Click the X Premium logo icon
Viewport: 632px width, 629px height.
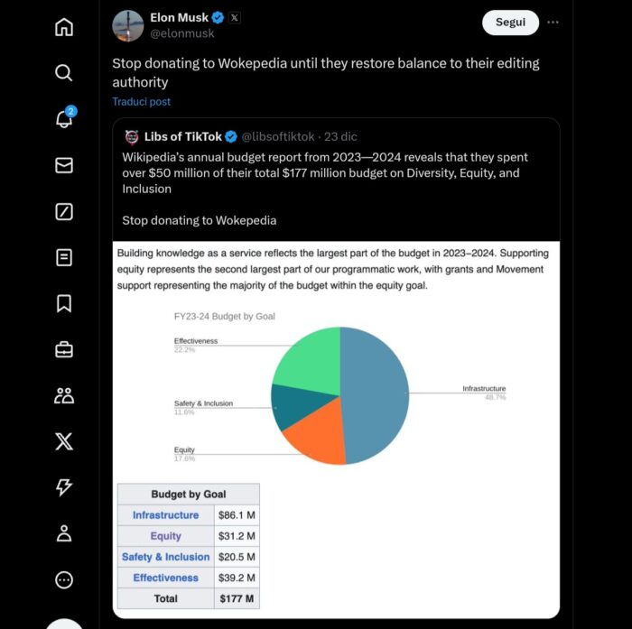(64, 441)
